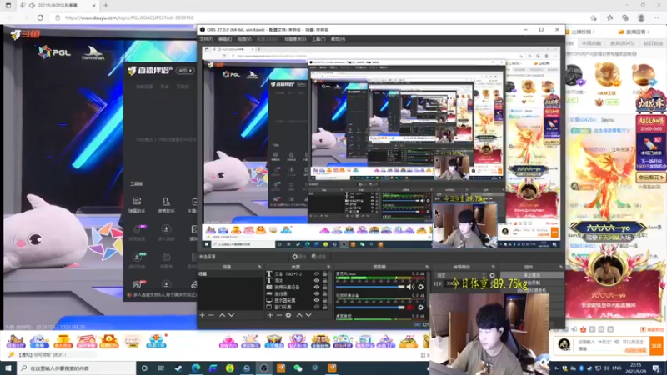
Task: Click the 停止推流 button in OBS controls
Action: click(x=532, y=275)
